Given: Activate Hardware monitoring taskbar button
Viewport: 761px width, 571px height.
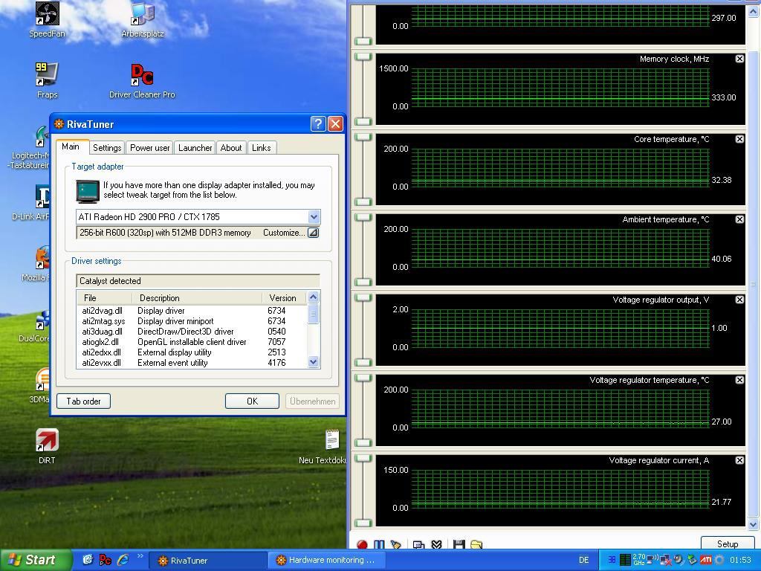Looking at the screenshot, I should 326,561.
